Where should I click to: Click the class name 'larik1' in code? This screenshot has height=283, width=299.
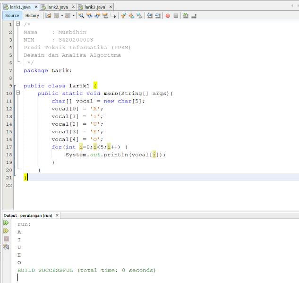pyautogui.click(x=79, y=86)
